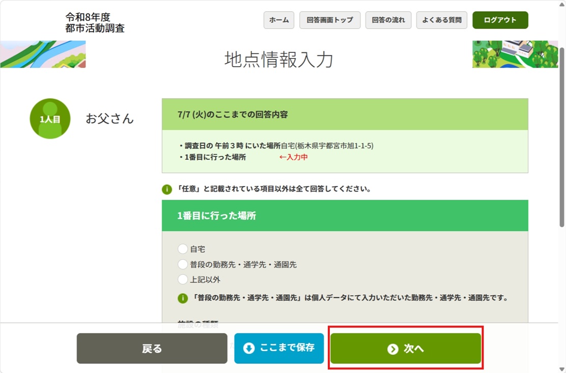Go to 回答画面トップ
The width and height of the screenshot is (566, 373).
pyautogui.click(x=330, y=20)
